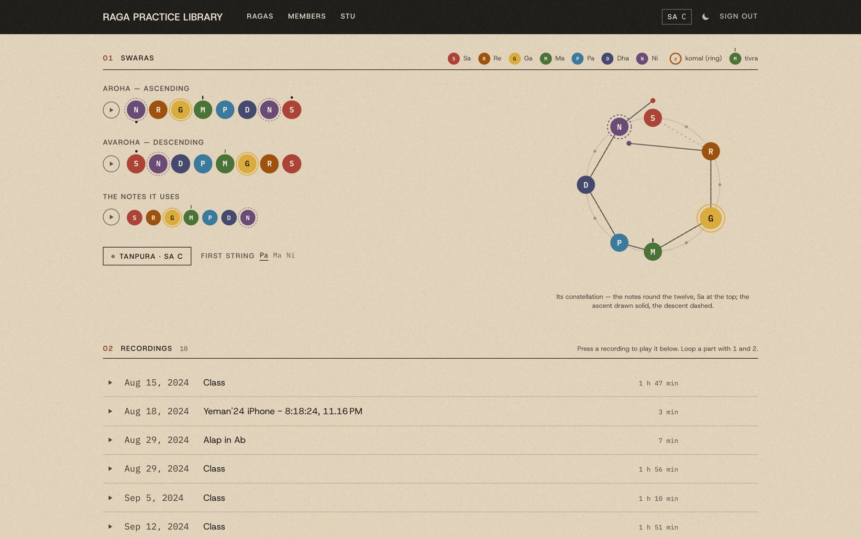Play the notes it uses row
This screenshot has height=538, width=861.
(111, 218)
